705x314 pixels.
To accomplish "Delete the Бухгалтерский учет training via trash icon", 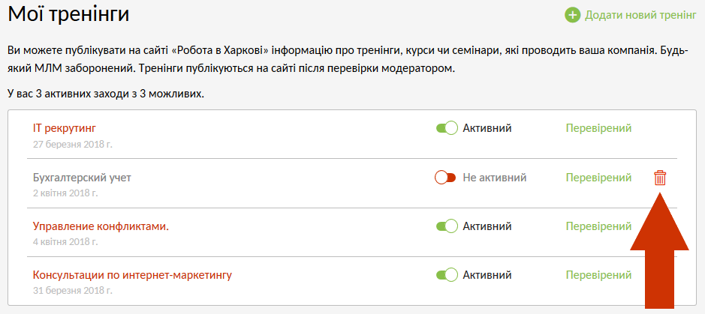I will point(660,178).
